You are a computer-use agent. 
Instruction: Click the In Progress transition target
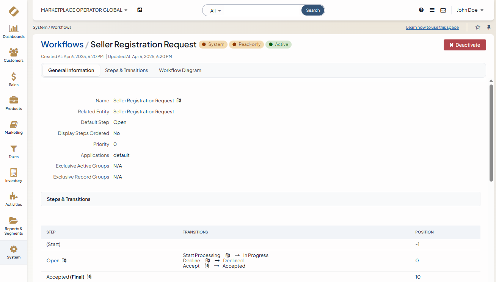256,255
